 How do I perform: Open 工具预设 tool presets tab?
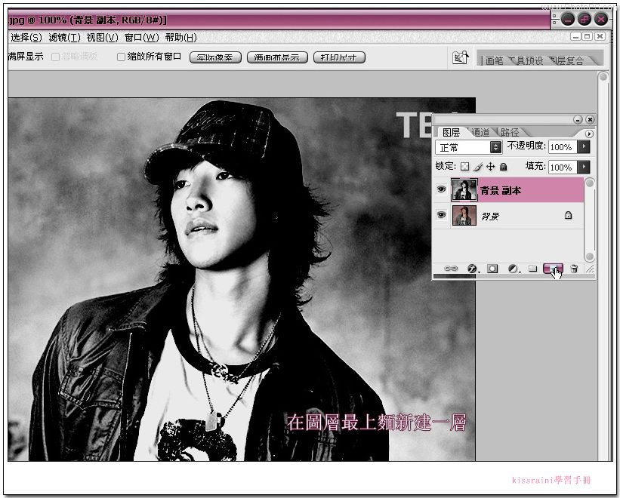526,60
